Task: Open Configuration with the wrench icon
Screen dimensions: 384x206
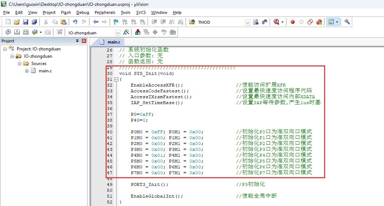Action: 347,22
